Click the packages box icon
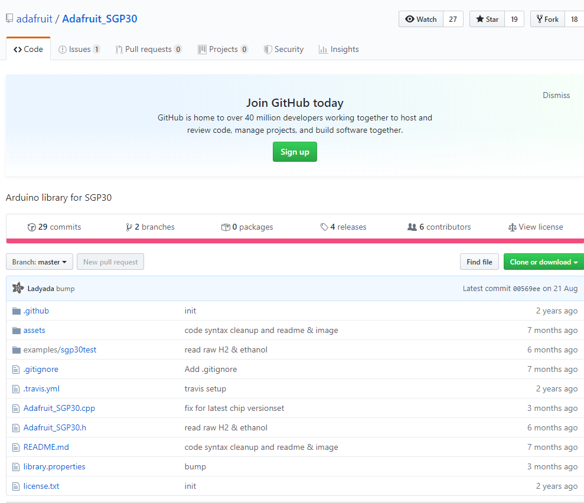This screenshot has height=503, width=584. tap(226, 227)
